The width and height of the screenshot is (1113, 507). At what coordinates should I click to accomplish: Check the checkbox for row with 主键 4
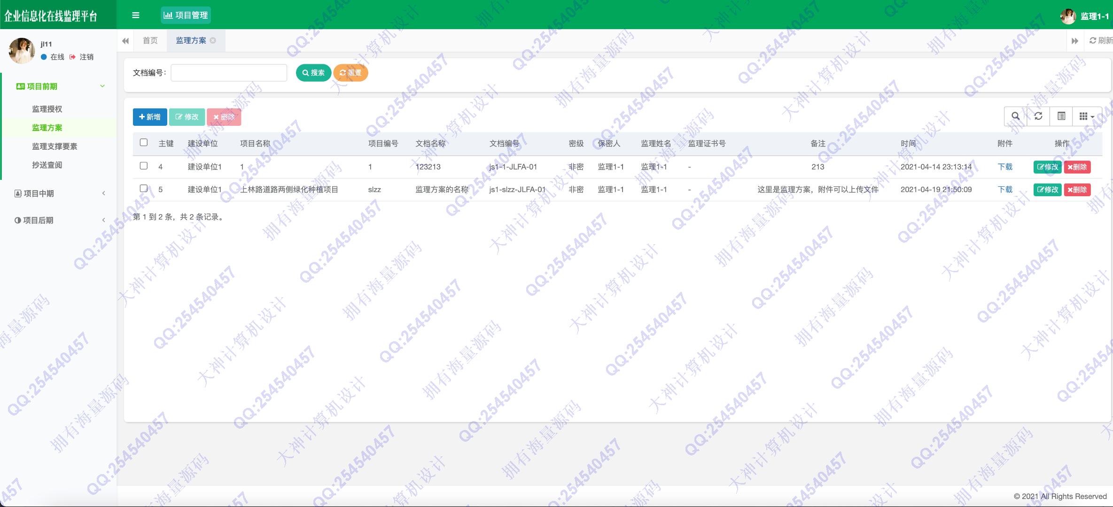coord(144,166)
